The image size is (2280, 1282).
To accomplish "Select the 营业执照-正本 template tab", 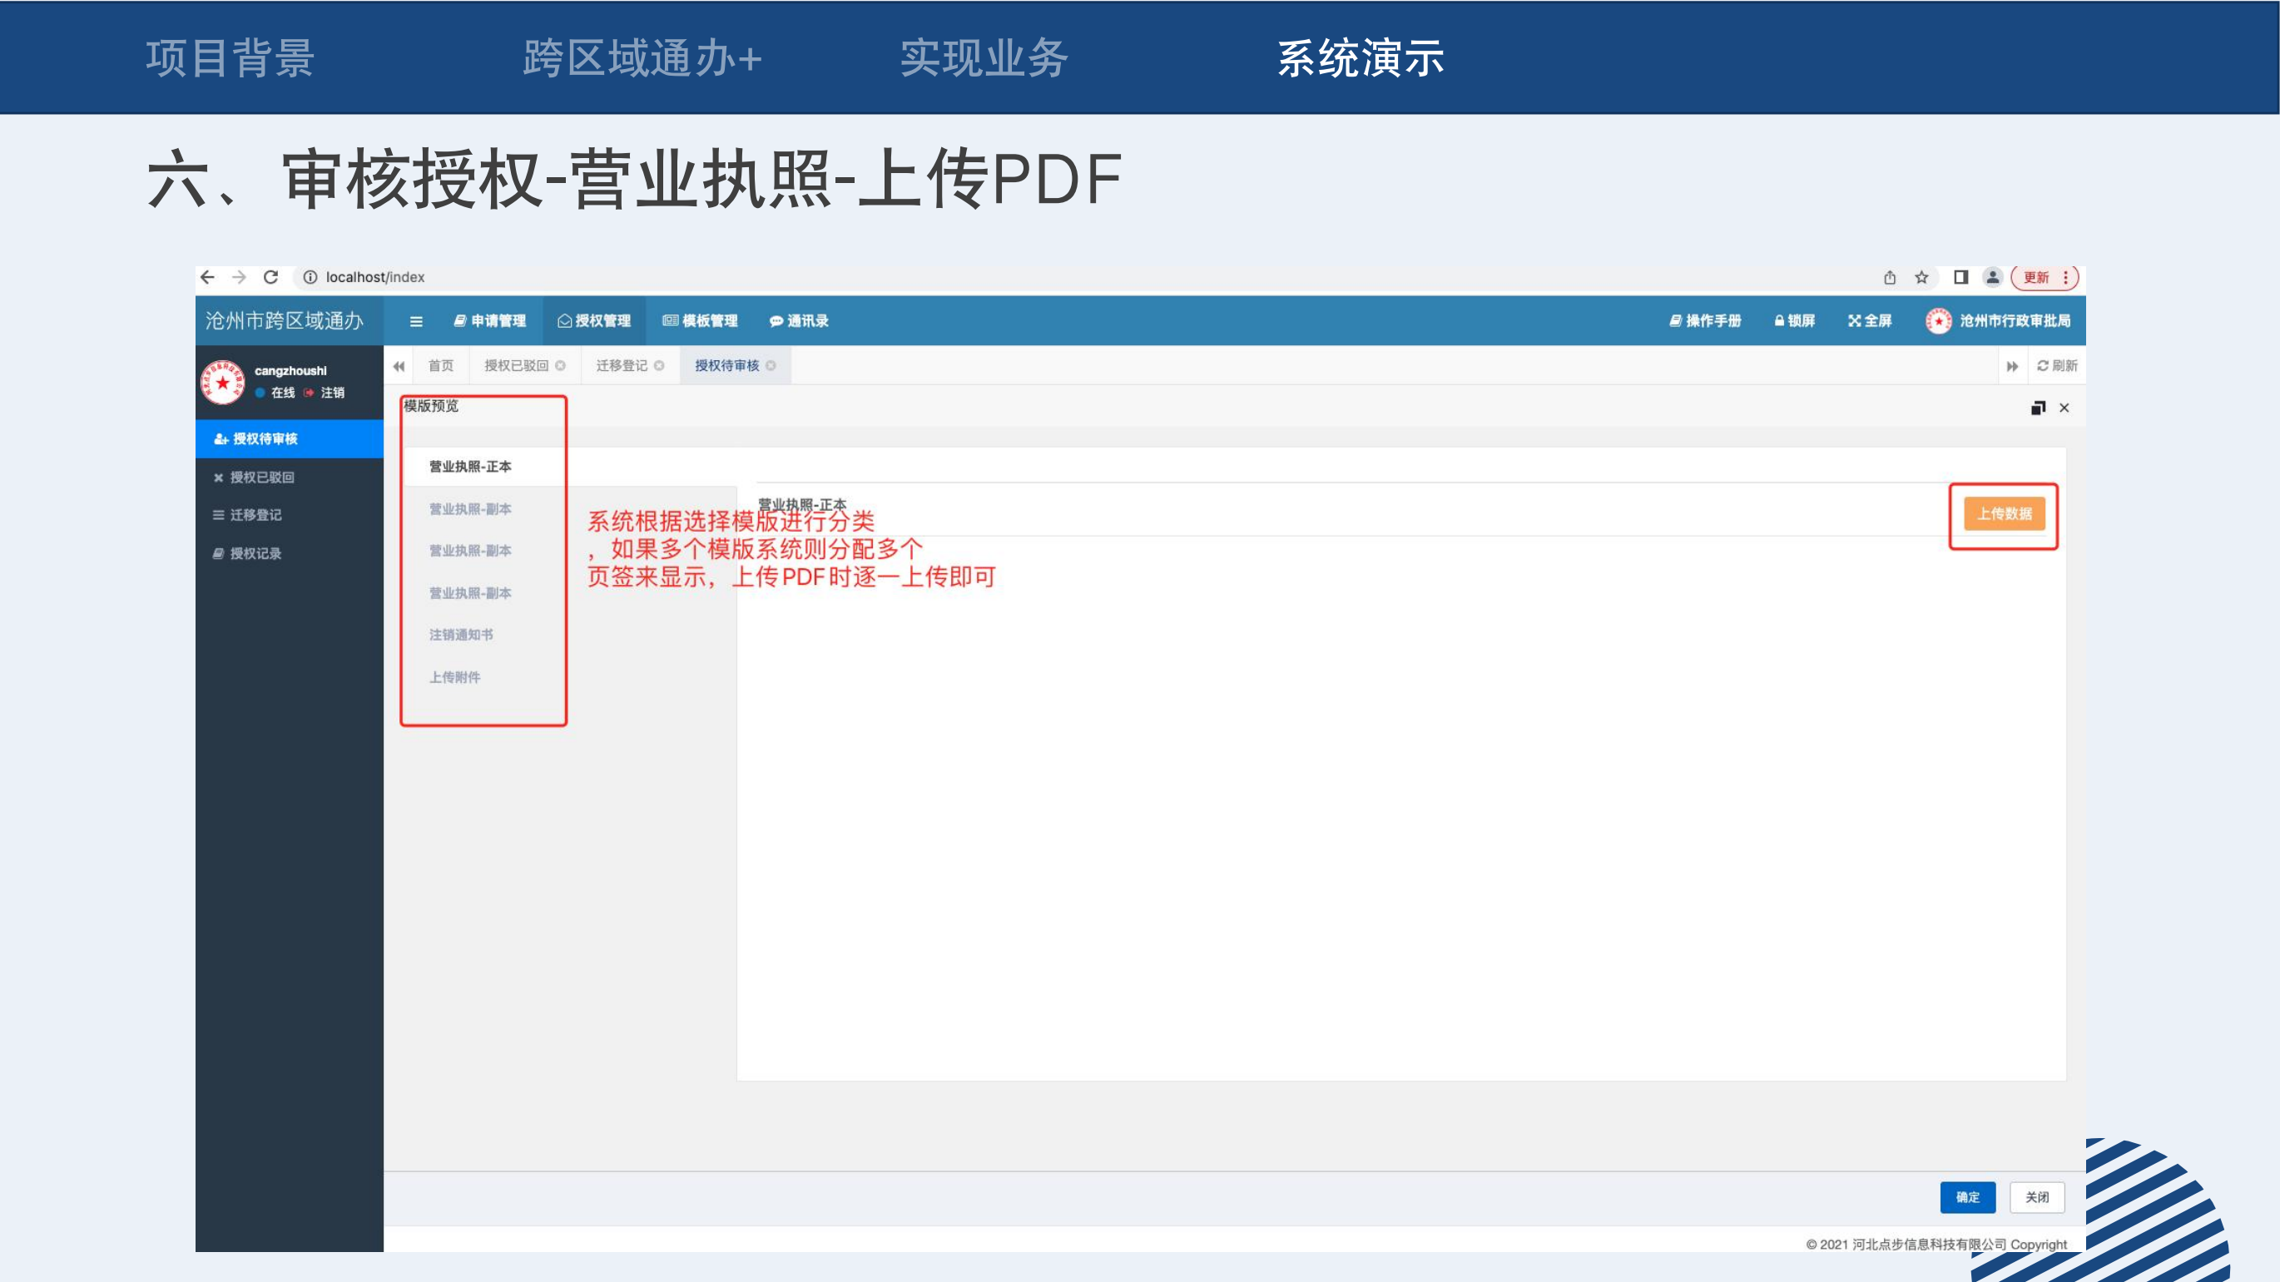I will click(x=470, y=466).
